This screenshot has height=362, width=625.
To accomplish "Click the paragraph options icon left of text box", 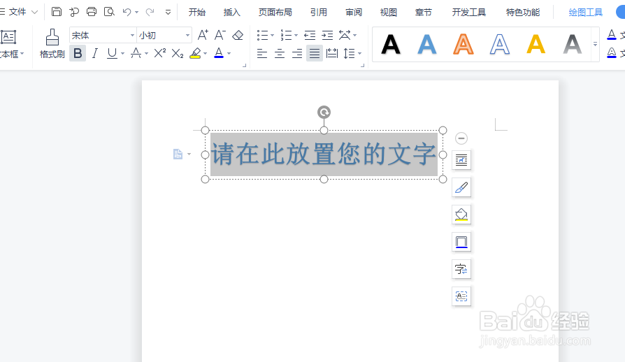I will [178, 154].
